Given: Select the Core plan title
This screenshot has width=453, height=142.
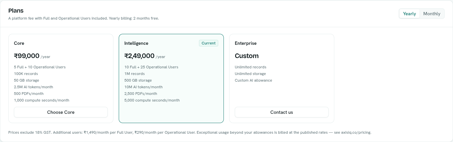Looking at the screenshot, I should [19, 43].
